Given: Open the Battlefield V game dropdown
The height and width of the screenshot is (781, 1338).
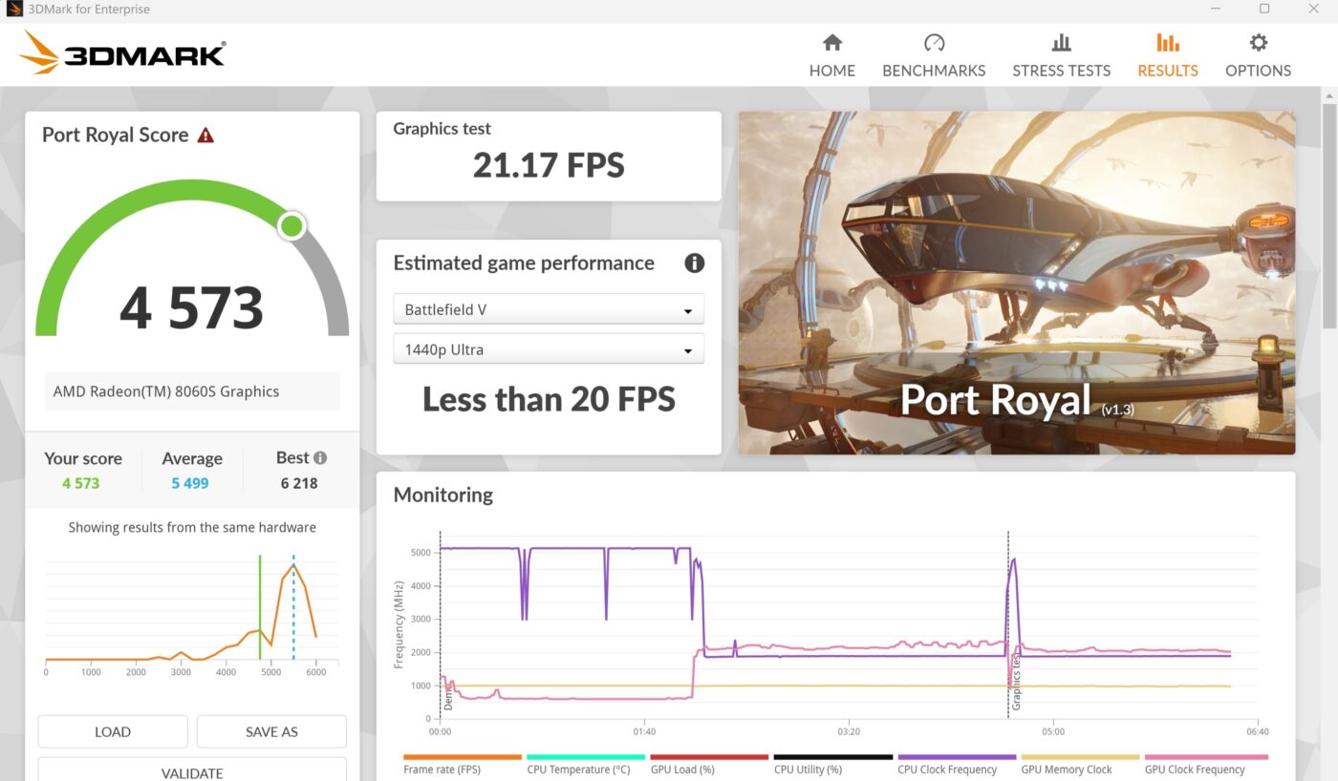Looking at the screenshot, I should (549, 310).
